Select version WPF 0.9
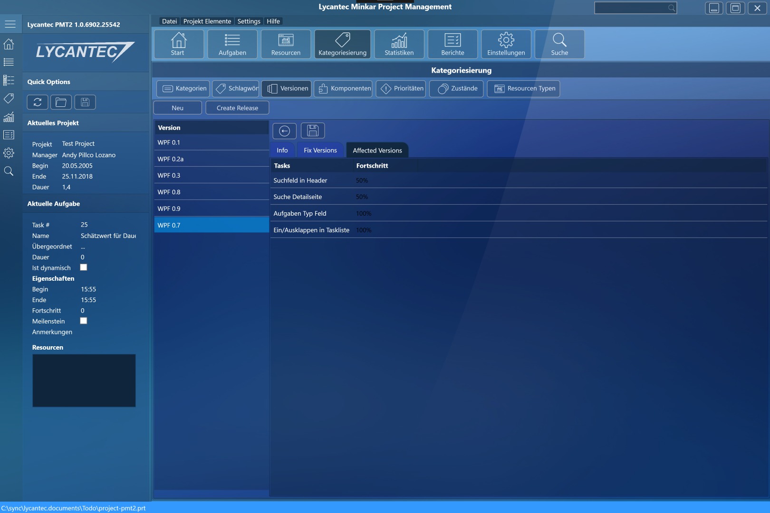Viewport: 770px width, 513px height. tap(212, 209)
